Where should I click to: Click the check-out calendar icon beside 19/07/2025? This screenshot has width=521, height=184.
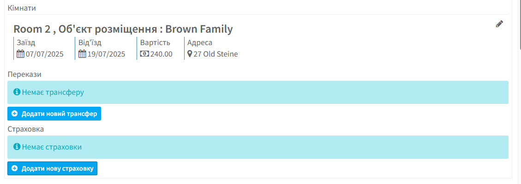tap(82, 54)
